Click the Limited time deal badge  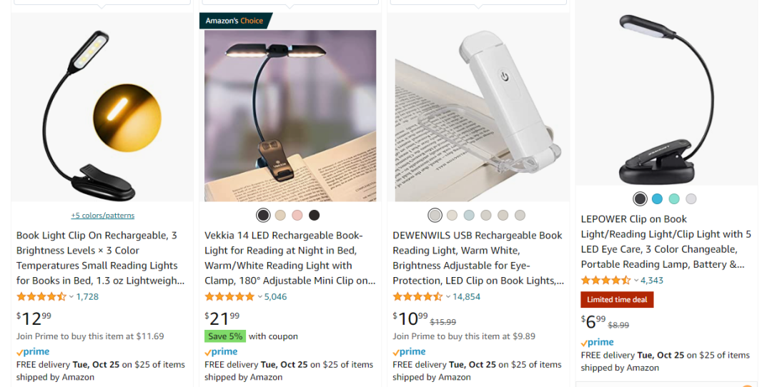[x=617, y=300]
